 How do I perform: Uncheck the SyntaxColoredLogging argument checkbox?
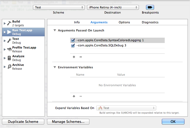coord(73,40)
